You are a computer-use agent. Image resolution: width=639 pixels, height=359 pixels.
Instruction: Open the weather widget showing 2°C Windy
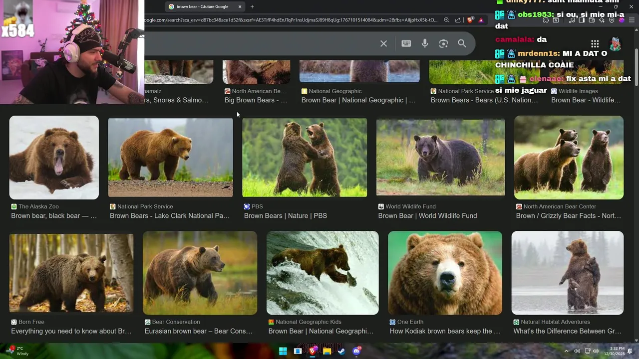tap(17, 351)
